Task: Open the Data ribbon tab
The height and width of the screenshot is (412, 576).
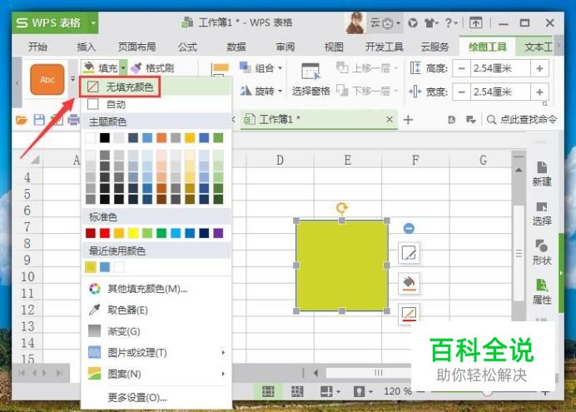Action: [236, 47]
